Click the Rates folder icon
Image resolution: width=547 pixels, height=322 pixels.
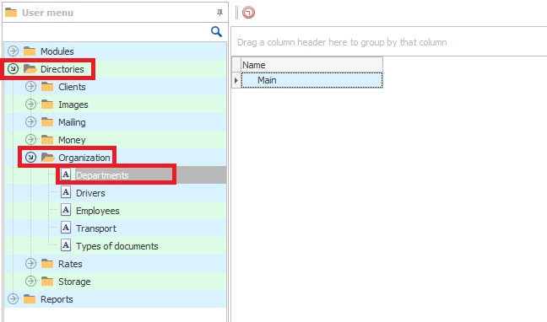[x=47, y=264]
